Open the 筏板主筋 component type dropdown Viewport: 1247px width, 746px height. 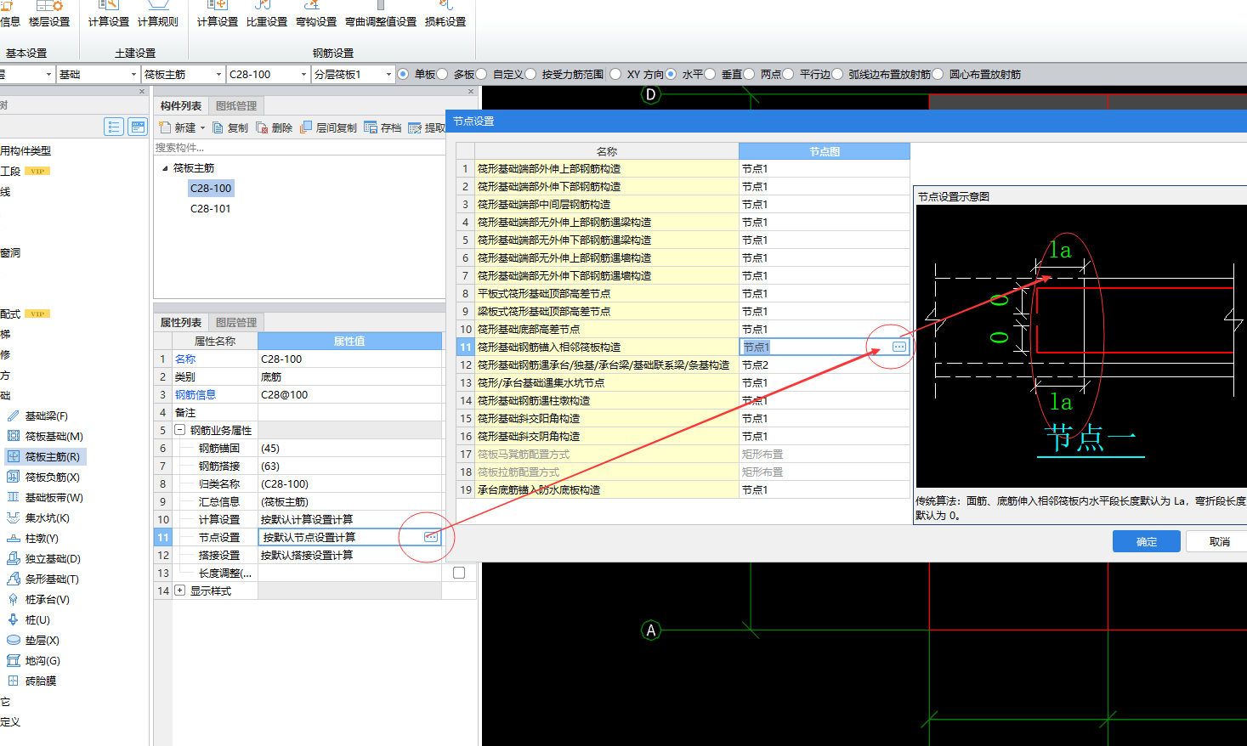click(x=218, y=75)
